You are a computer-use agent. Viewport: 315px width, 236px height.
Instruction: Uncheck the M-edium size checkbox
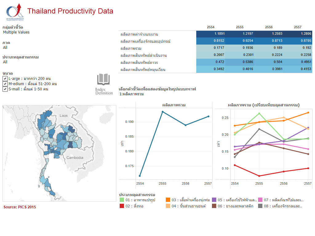click(x=5, y=84)
